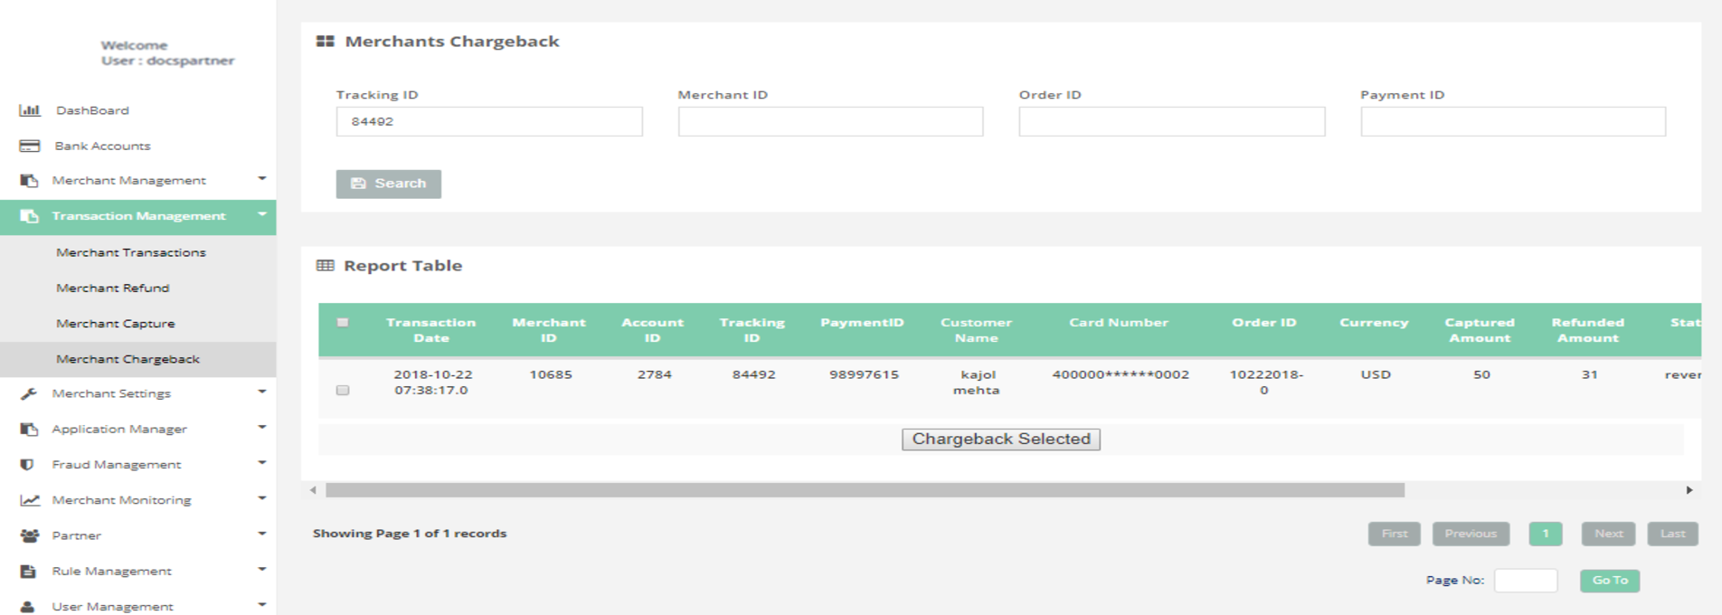Click the Partner group icon
The height and width of the screenshot is (615, 1722).
tap(29, 535)
